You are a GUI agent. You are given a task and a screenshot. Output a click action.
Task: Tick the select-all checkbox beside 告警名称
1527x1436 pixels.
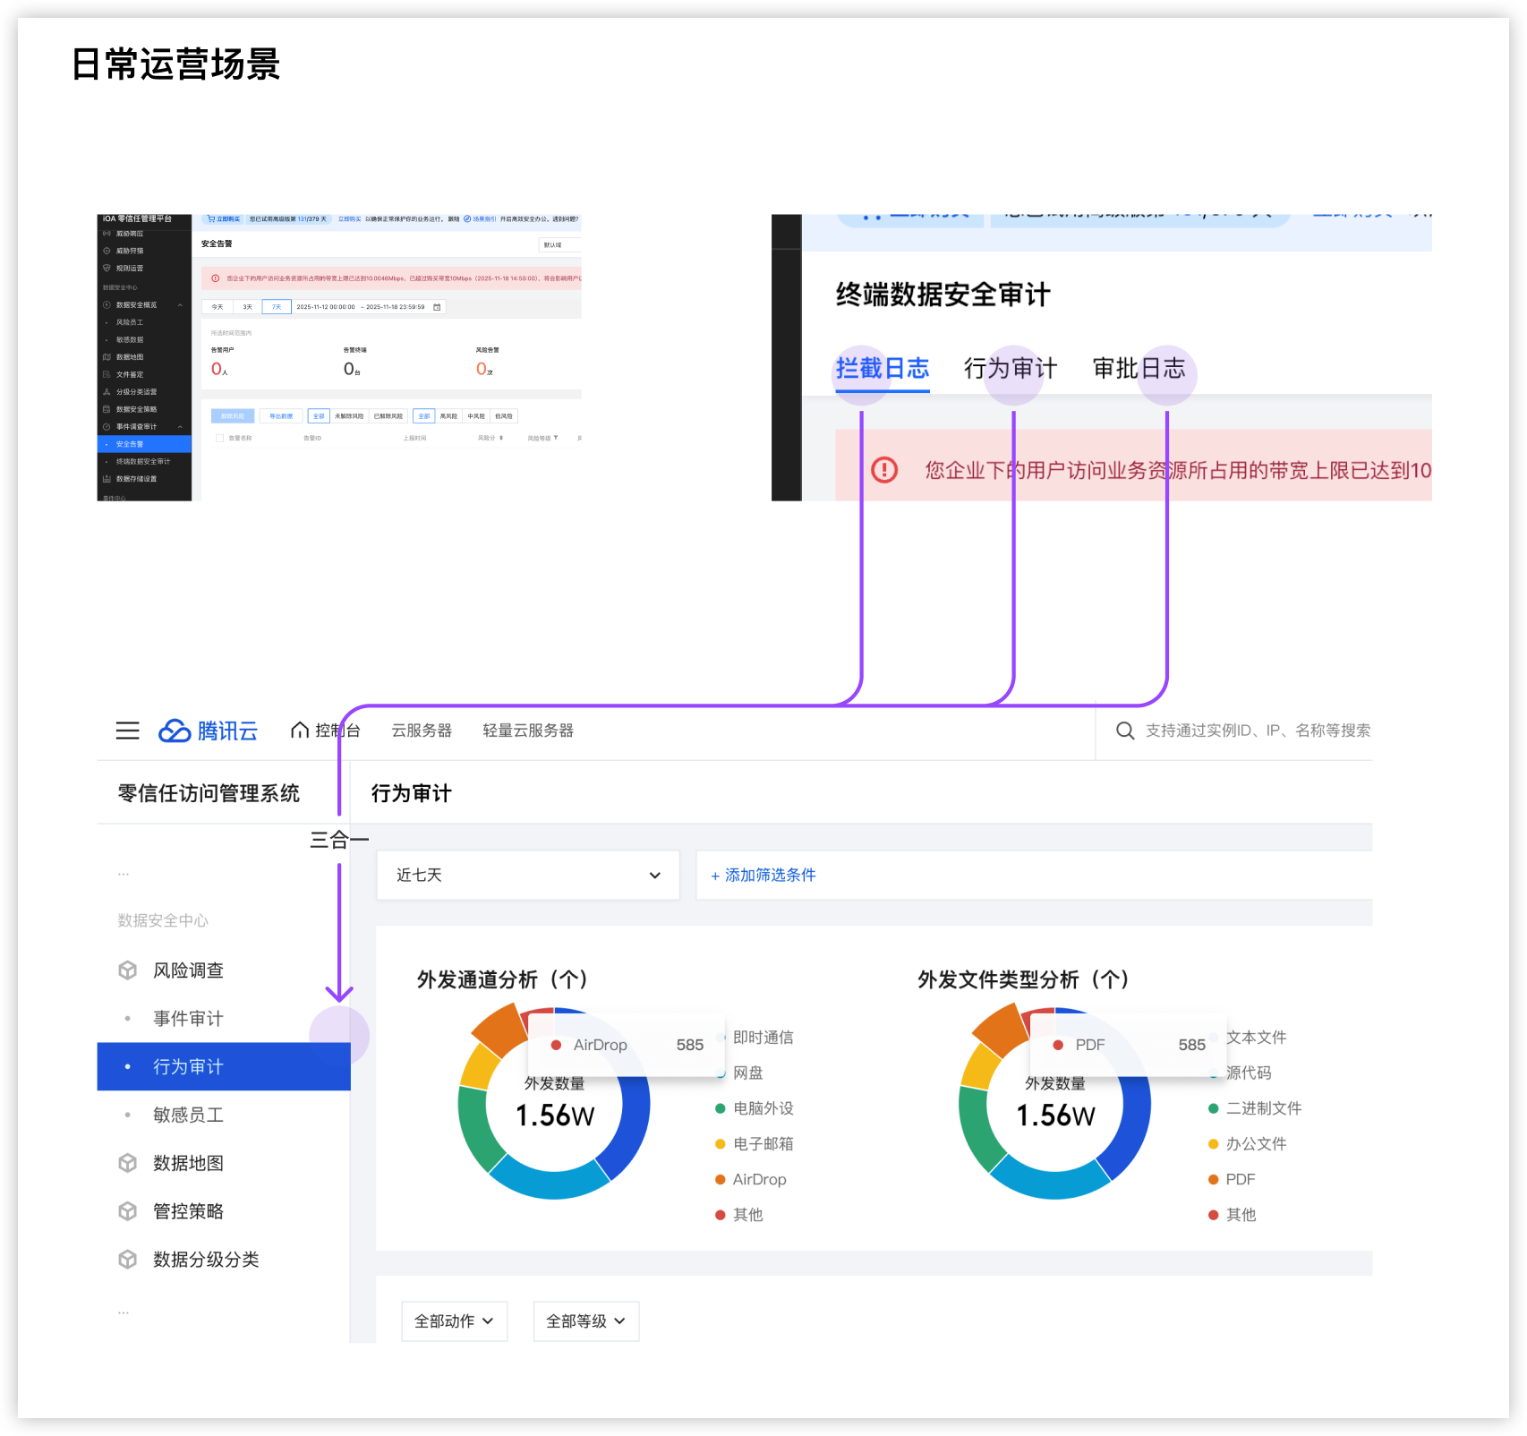tap(219, 438)
